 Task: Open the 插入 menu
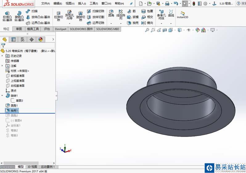[x=82, y=3]
